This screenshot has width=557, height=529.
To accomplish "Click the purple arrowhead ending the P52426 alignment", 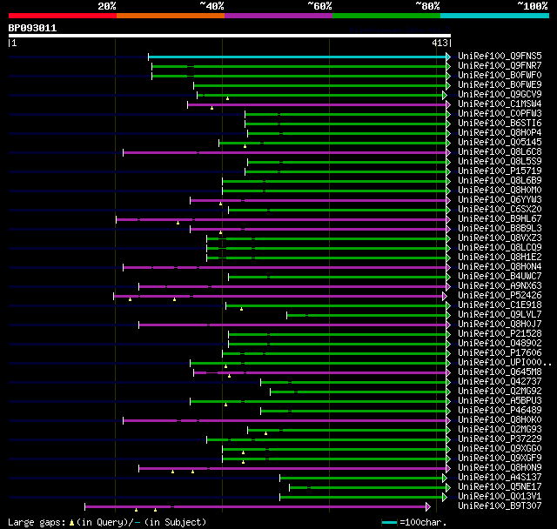I will (x=445, y=296).
